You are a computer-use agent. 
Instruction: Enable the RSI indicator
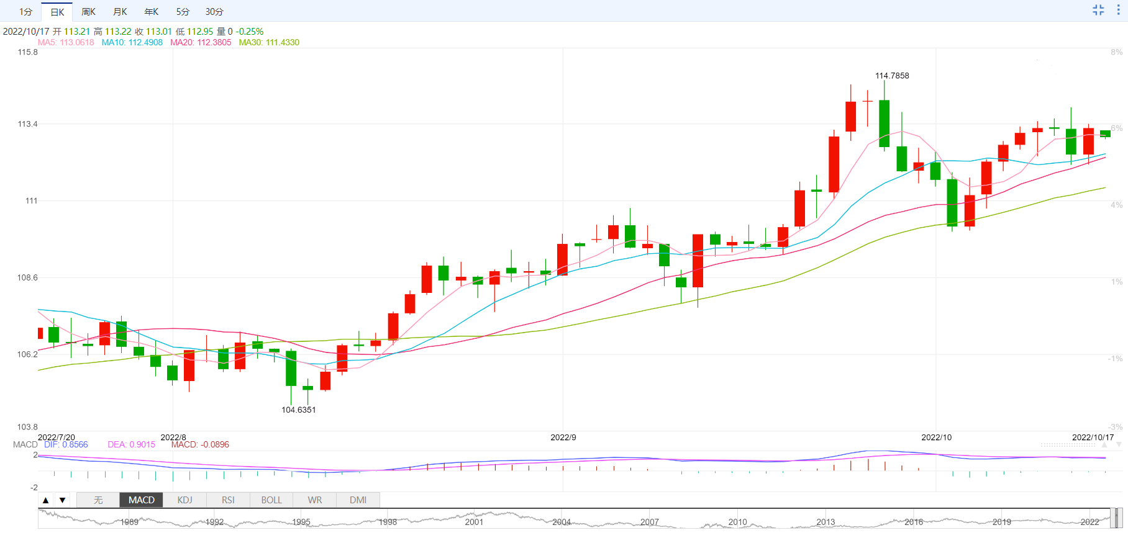228,500
